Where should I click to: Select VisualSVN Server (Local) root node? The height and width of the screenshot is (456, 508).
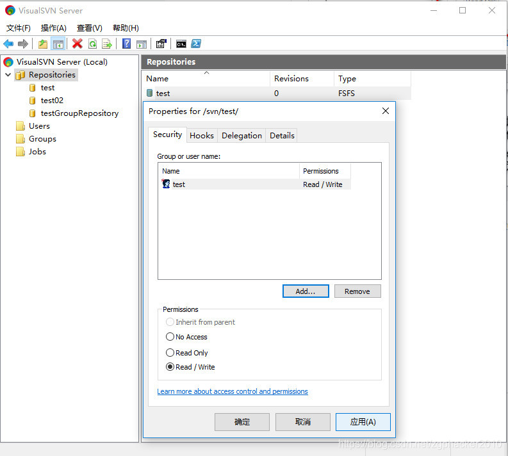tap(62, 61)
